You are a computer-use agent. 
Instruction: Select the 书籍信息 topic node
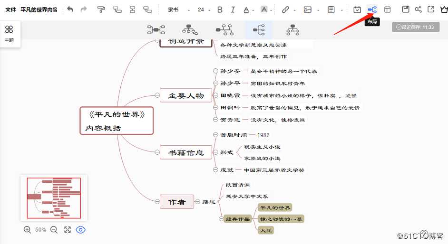pos(186,152)
